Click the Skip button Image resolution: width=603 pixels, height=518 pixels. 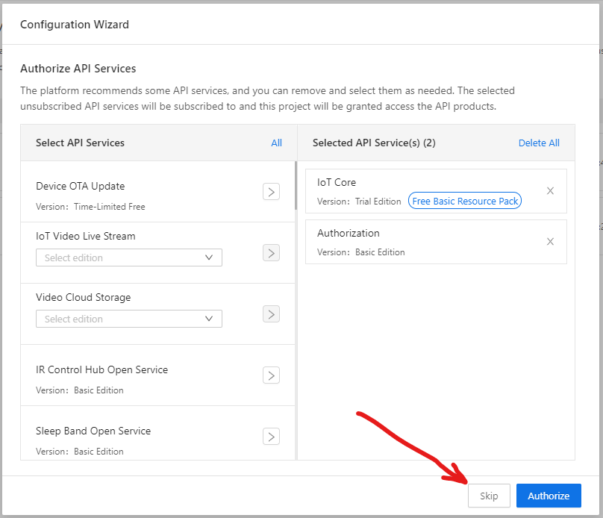click(489, 496)
